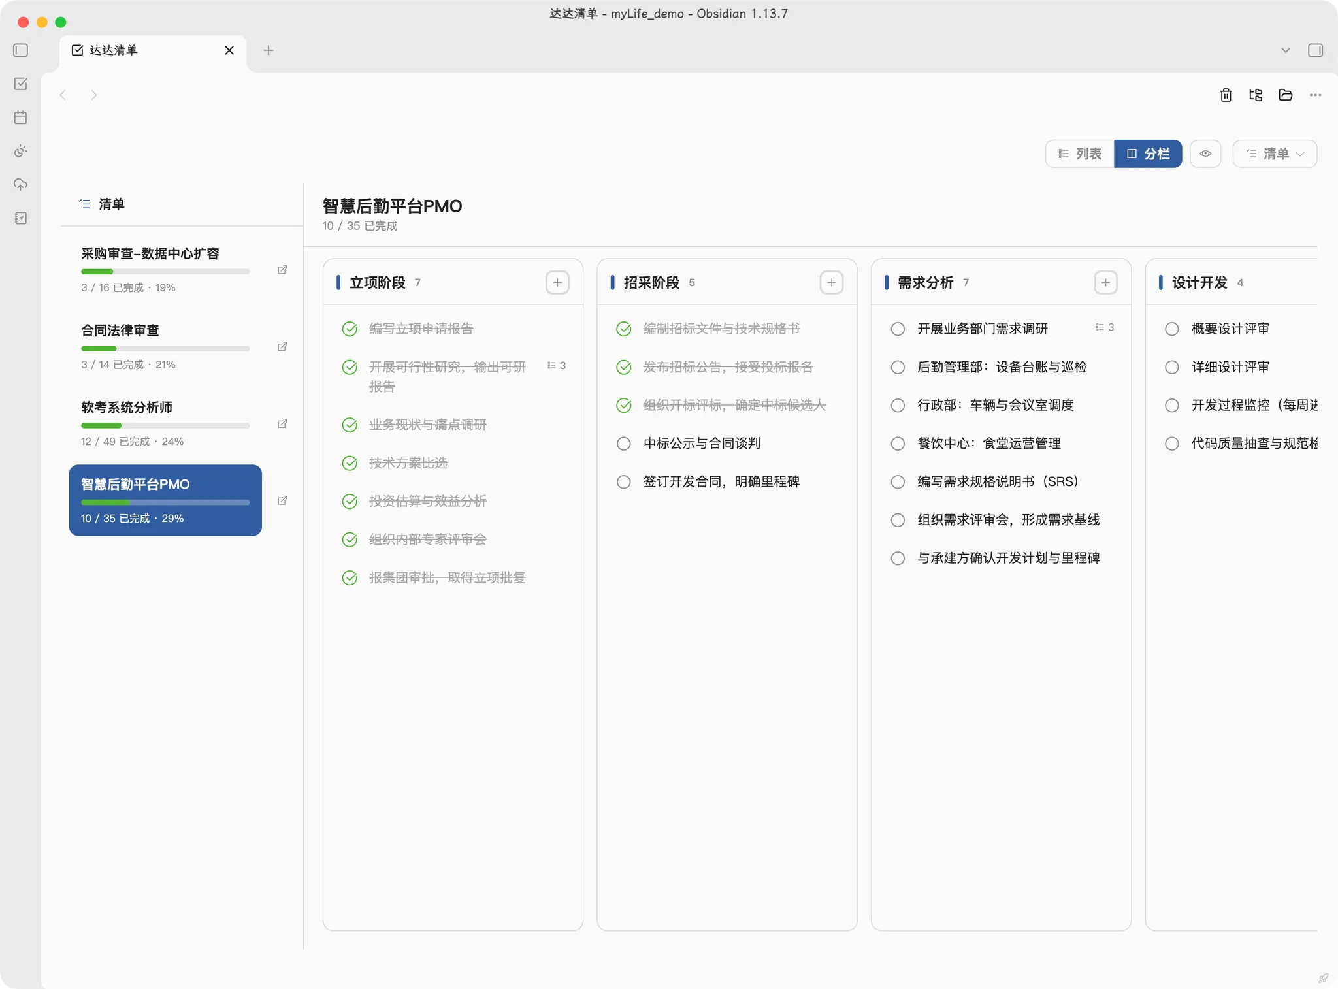Open external link for 合同法律审查
The height and width of the screenshot is (989, 1338).
pyautogui.click(x=282, y=347)
